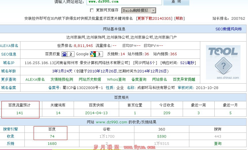Click 收录 row label

click(x=11, y=136)
